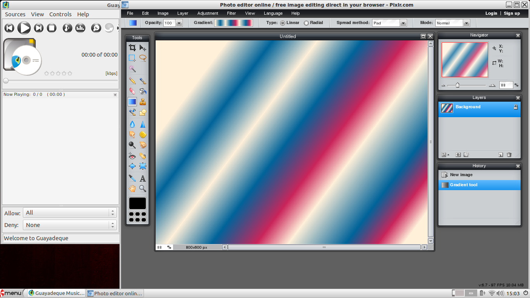Image resolution: width=530 pixels, height=298 pixels.
Task: Click the black main color swatch
Action: click(x=137, y=203)
